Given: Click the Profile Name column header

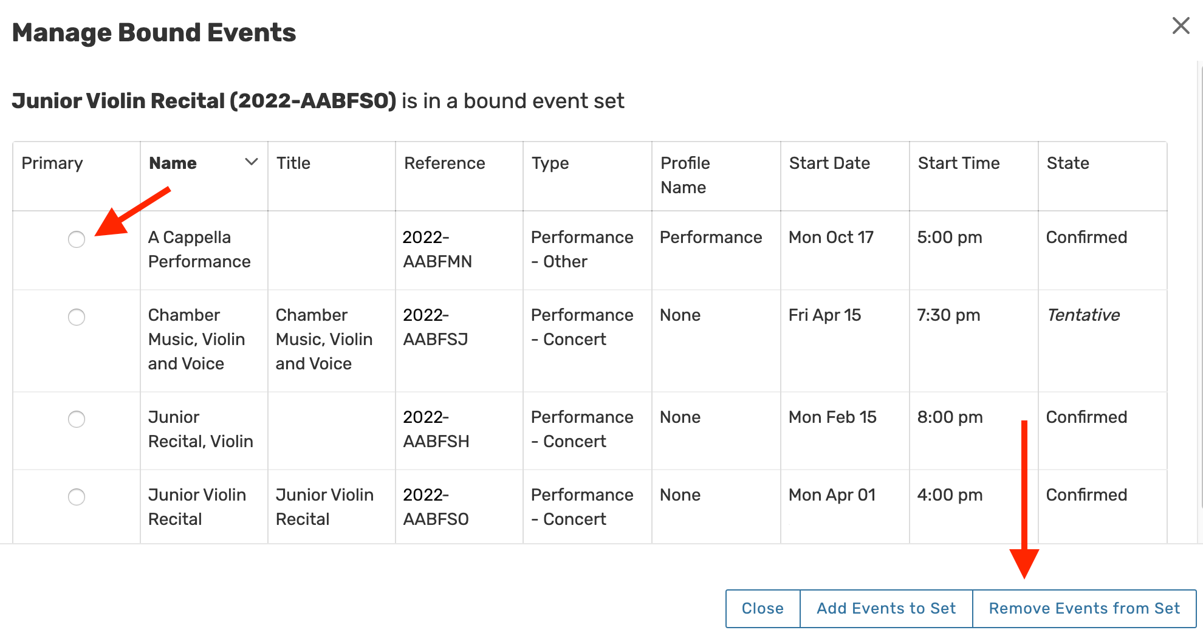Looking at the screenshot, I should pos(685,175).
